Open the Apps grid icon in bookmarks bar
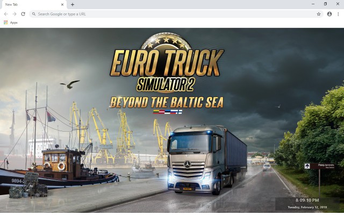344x215 pixels. [6, 23]
